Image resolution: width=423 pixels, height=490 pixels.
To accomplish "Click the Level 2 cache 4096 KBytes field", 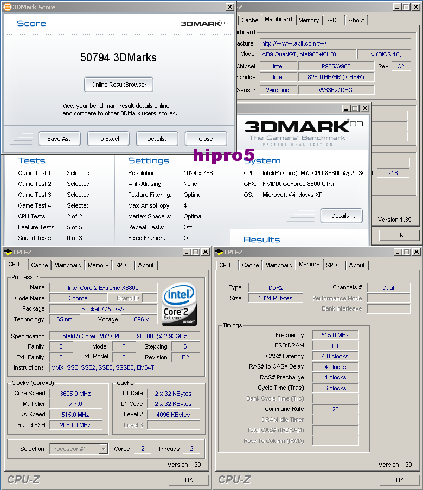I will [x=173, y=415].
